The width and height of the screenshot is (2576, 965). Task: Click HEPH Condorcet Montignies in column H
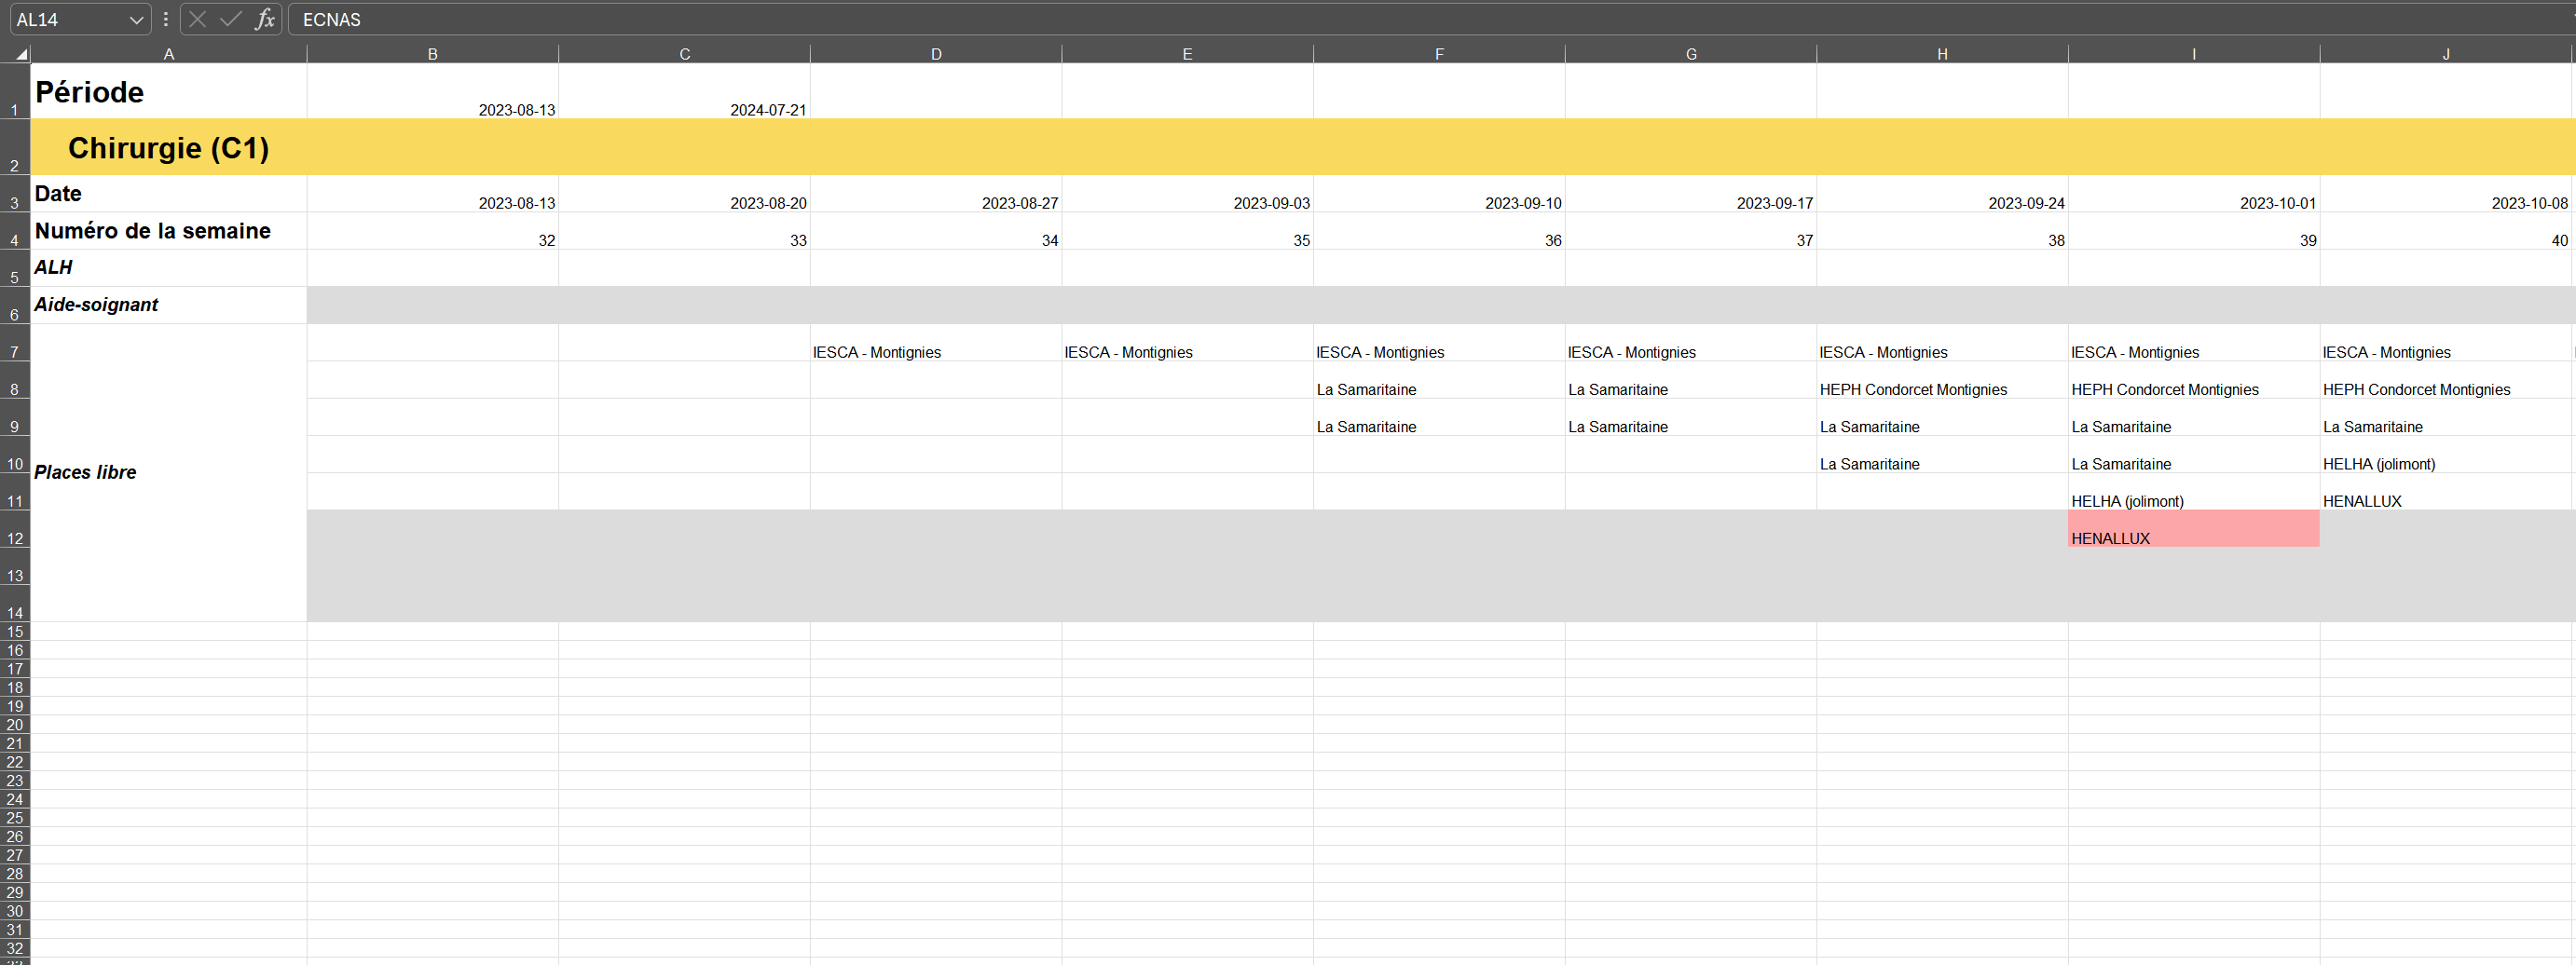(1942, 380)
